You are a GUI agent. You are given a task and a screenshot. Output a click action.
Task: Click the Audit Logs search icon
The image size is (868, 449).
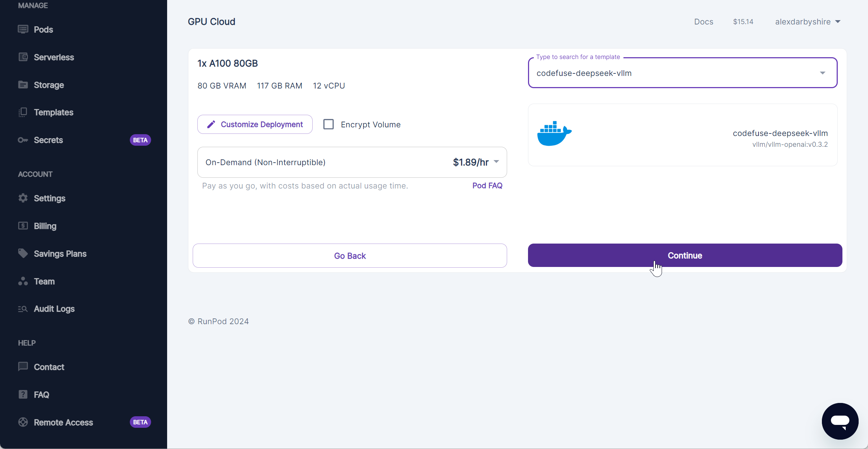[23, 309]
